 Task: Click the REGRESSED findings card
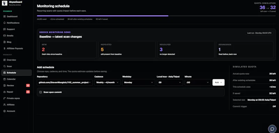coord(245,49)
